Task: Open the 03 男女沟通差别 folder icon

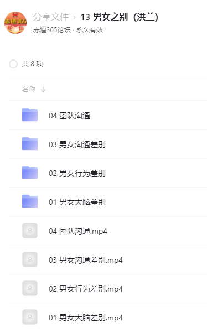Action: 30,144
